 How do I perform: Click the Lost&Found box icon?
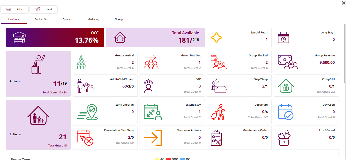click(x=285, y=138)
